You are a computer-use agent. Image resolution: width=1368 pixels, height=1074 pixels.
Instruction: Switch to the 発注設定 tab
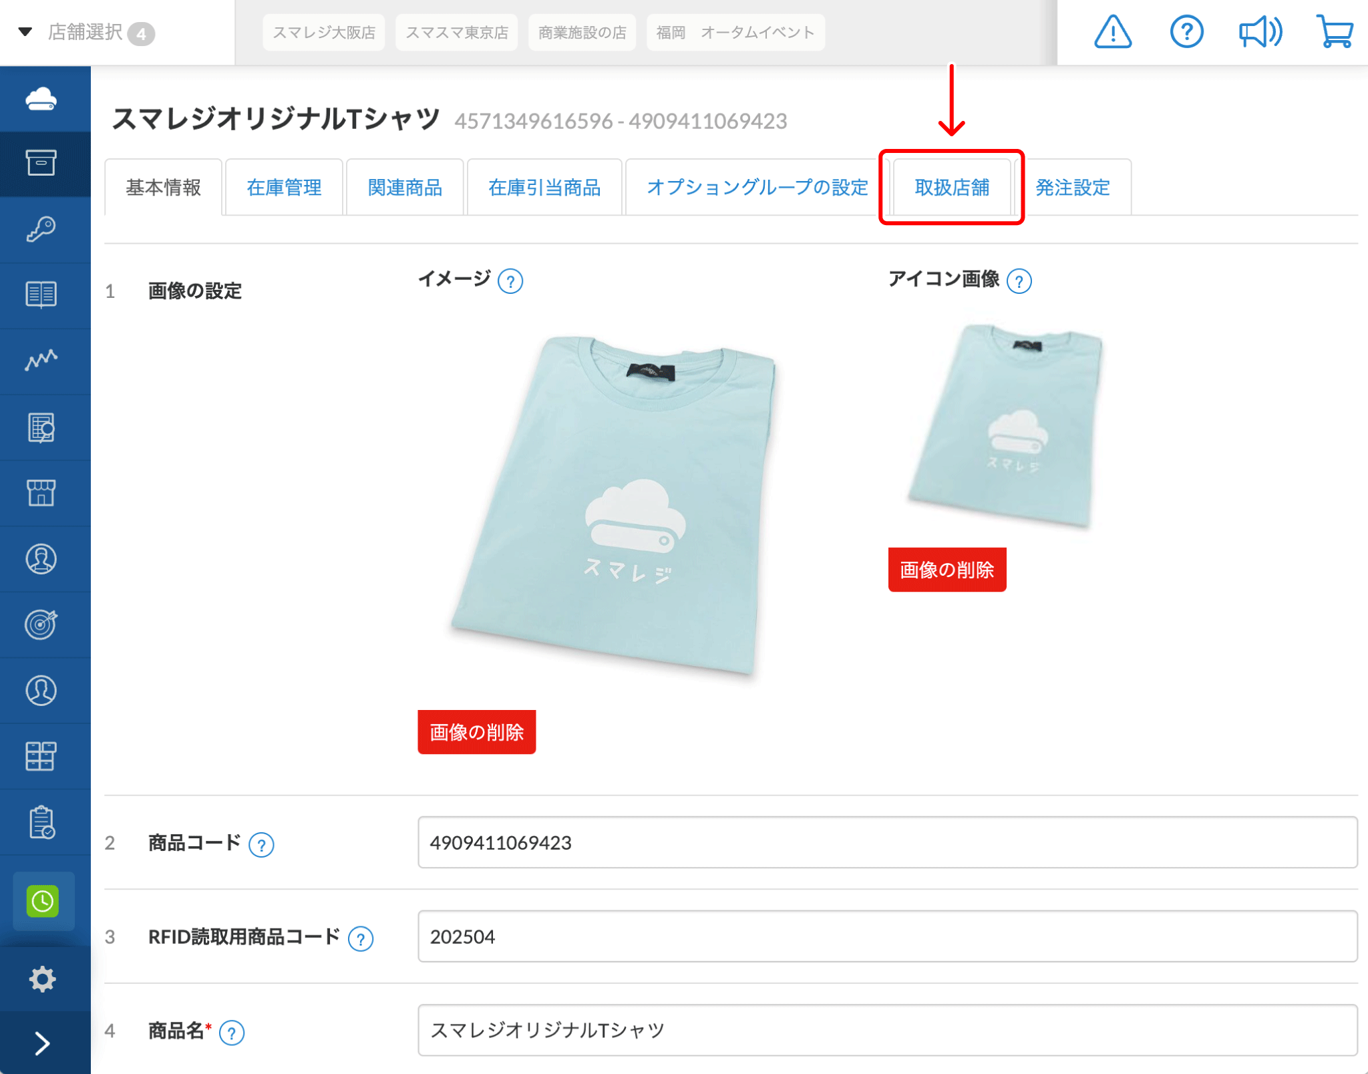1073,188
